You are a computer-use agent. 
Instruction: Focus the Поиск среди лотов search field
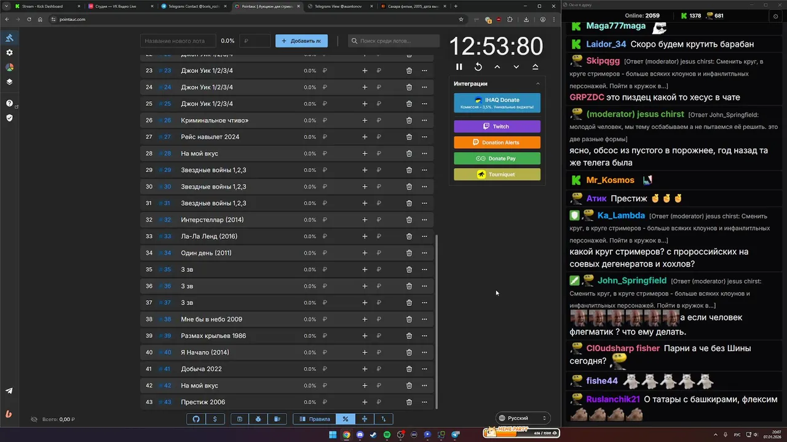coord(393,41)
